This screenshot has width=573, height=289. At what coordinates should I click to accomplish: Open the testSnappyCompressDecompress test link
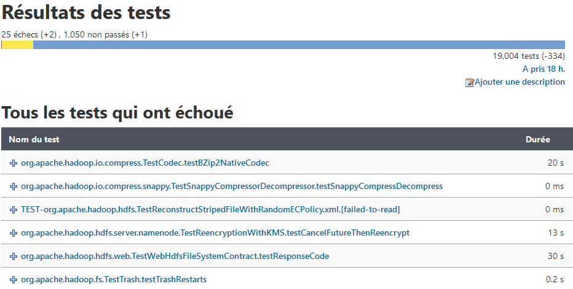pyautogui.click(x=232, y=187)
